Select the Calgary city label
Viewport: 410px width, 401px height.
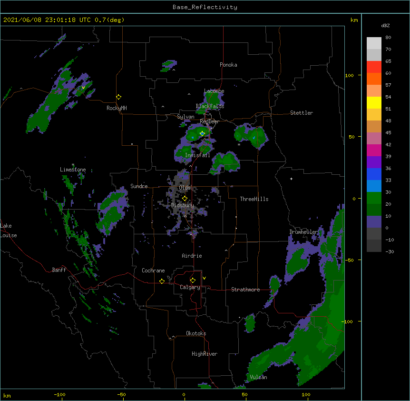tap(190, 287)
